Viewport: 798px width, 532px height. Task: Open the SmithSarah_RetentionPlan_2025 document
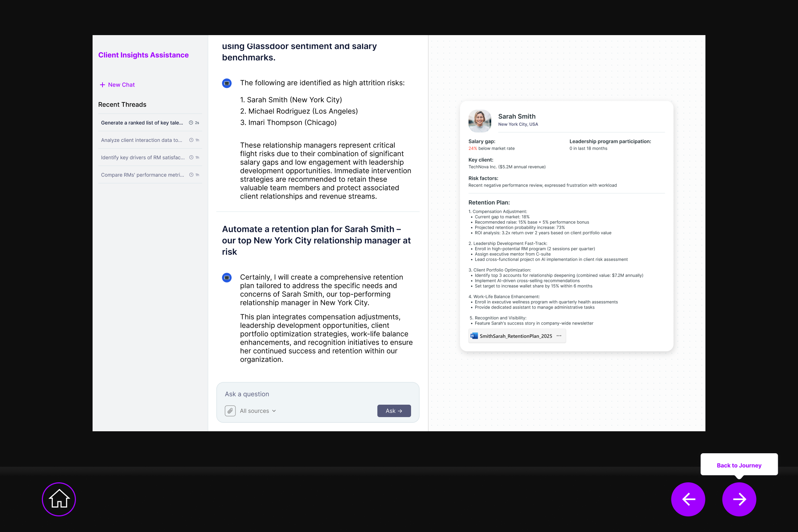tap(516, 336)
